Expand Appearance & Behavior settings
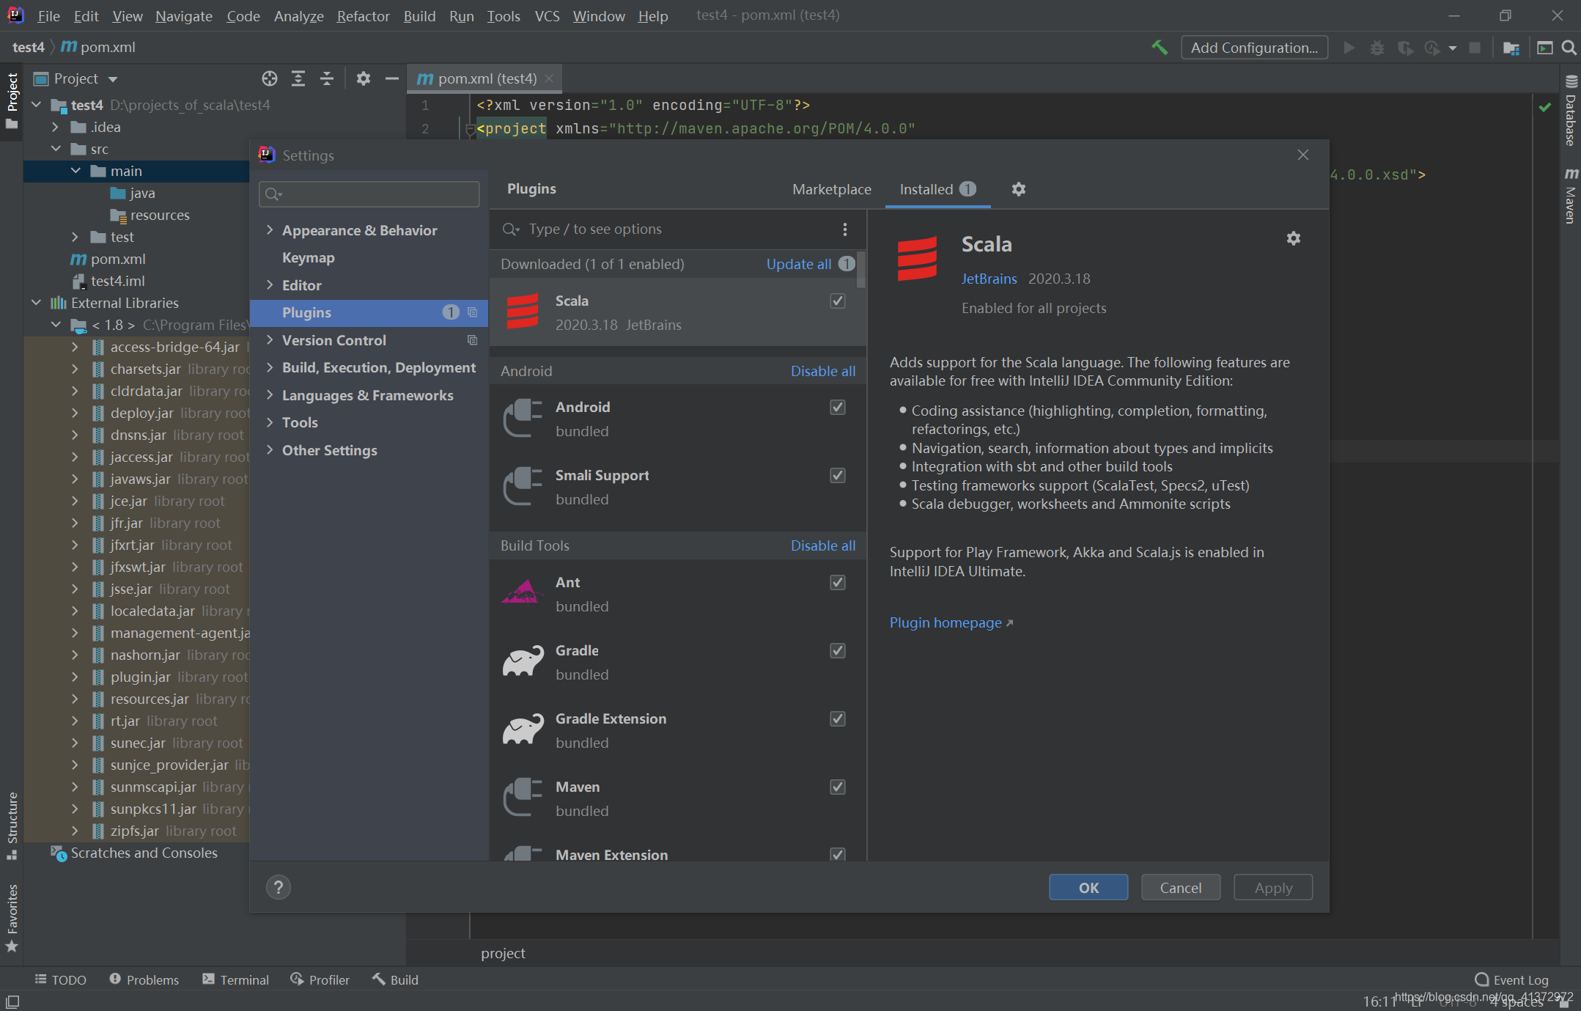Screen dimensions: 1581x1011 click(x=270, y=230)
